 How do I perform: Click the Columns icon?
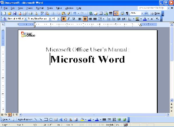tap(111, 13)
